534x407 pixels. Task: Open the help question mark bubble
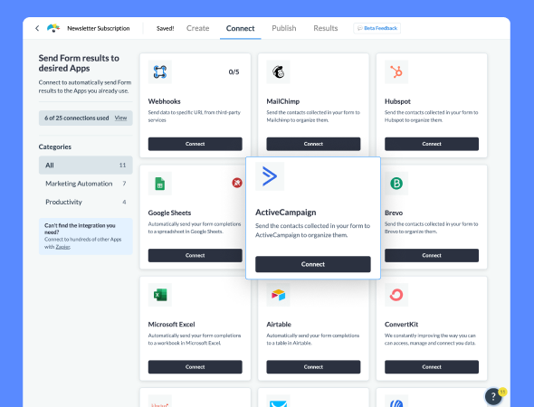tap(493, 396)
